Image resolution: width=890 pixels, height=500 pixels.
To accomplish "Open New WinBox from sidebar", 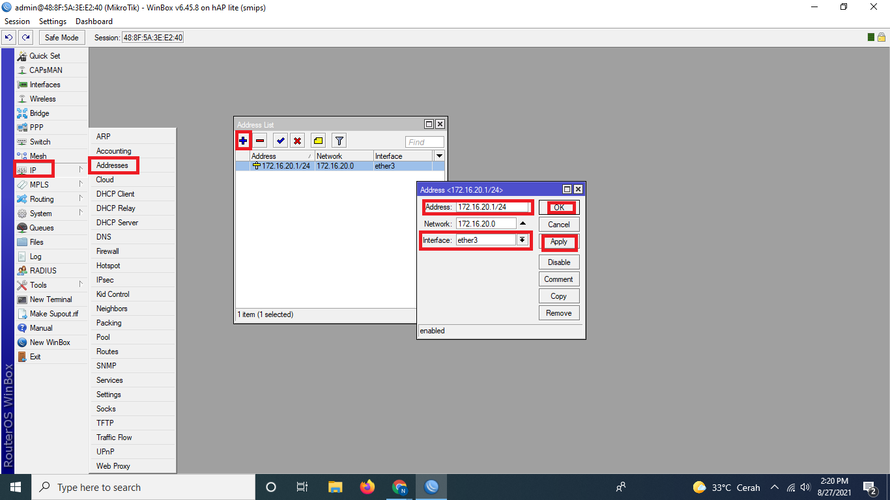I will coord(51,342).
